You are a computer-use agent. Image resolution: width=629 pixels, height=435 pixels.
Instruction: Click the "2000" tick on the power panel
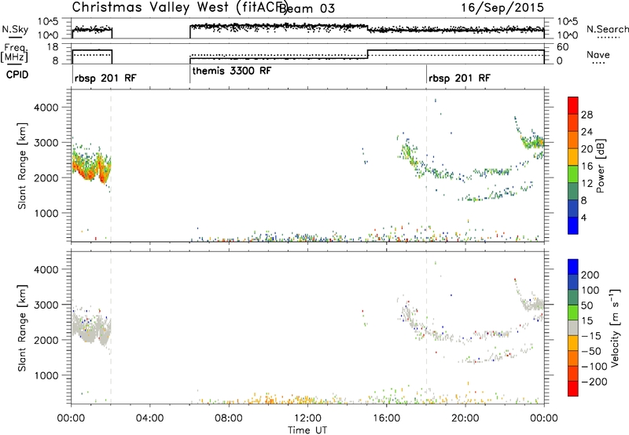point(46,177)
